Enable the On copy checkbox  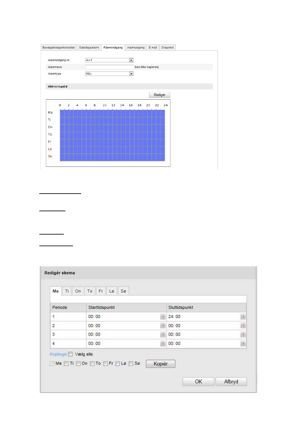click(x=78, y=364)
